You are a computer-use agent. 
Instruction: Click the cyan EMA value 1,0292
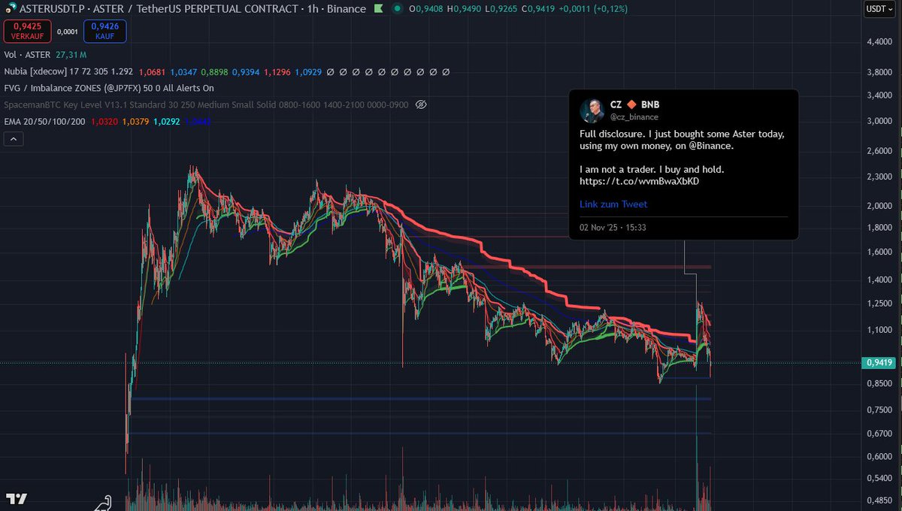166,121
